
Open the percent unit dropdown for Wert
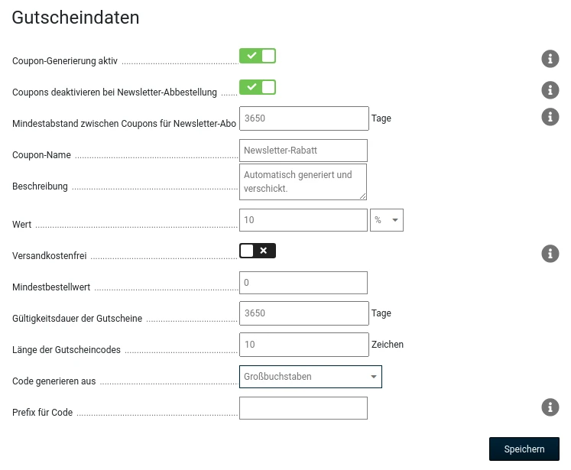tap(386, 220)
